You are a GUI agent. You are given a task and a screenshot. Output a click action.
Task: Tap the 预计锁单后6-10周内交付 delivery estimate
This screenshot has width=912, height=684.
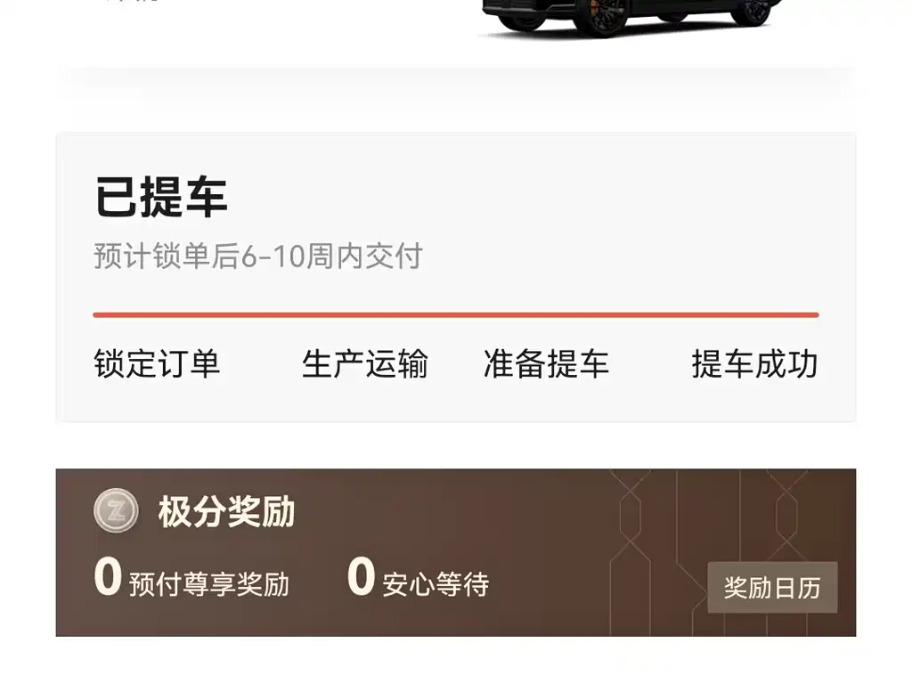258,256
